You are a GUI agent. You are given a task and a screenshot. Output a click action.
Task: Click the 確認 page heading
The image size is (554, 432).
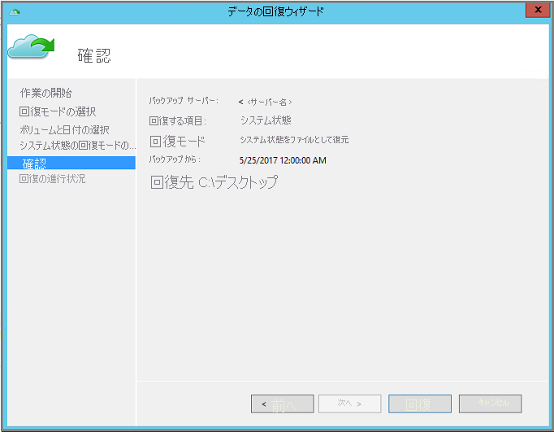point(94,56)
